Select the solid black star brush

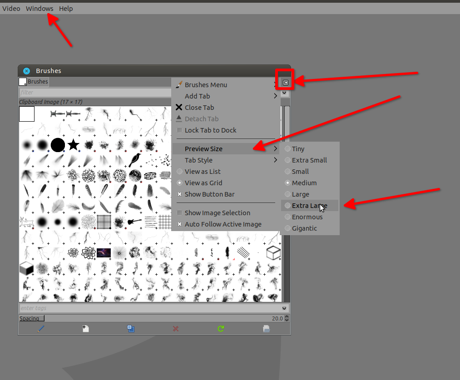coord(74,145)
